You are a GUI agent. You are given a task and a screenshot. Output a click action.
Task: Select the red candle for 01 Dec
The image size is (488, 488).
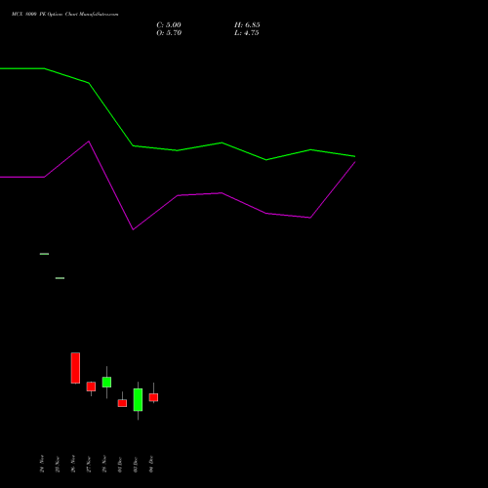click(122, 403)
